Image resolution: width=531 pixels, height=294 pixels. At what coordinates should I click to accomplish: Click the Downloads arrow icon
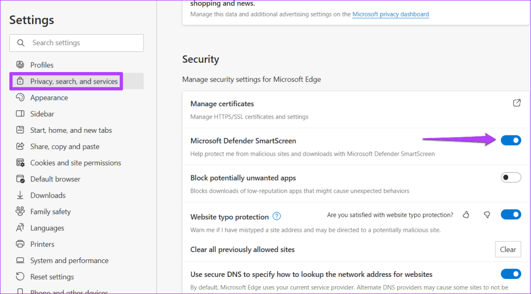(20, 195)
